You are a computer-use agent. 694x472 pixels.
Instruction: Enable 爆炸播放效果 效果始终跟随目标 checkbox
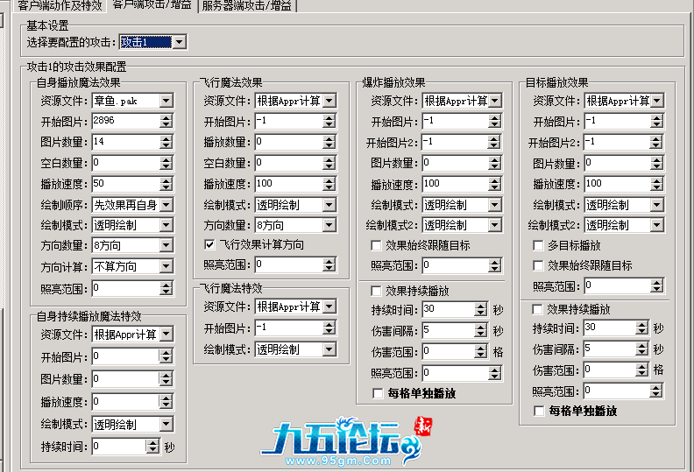[x=376, y=245]
